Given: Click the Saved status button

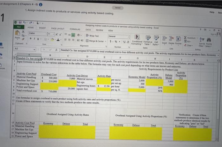Looking at the screenshot, I should 118,8.
